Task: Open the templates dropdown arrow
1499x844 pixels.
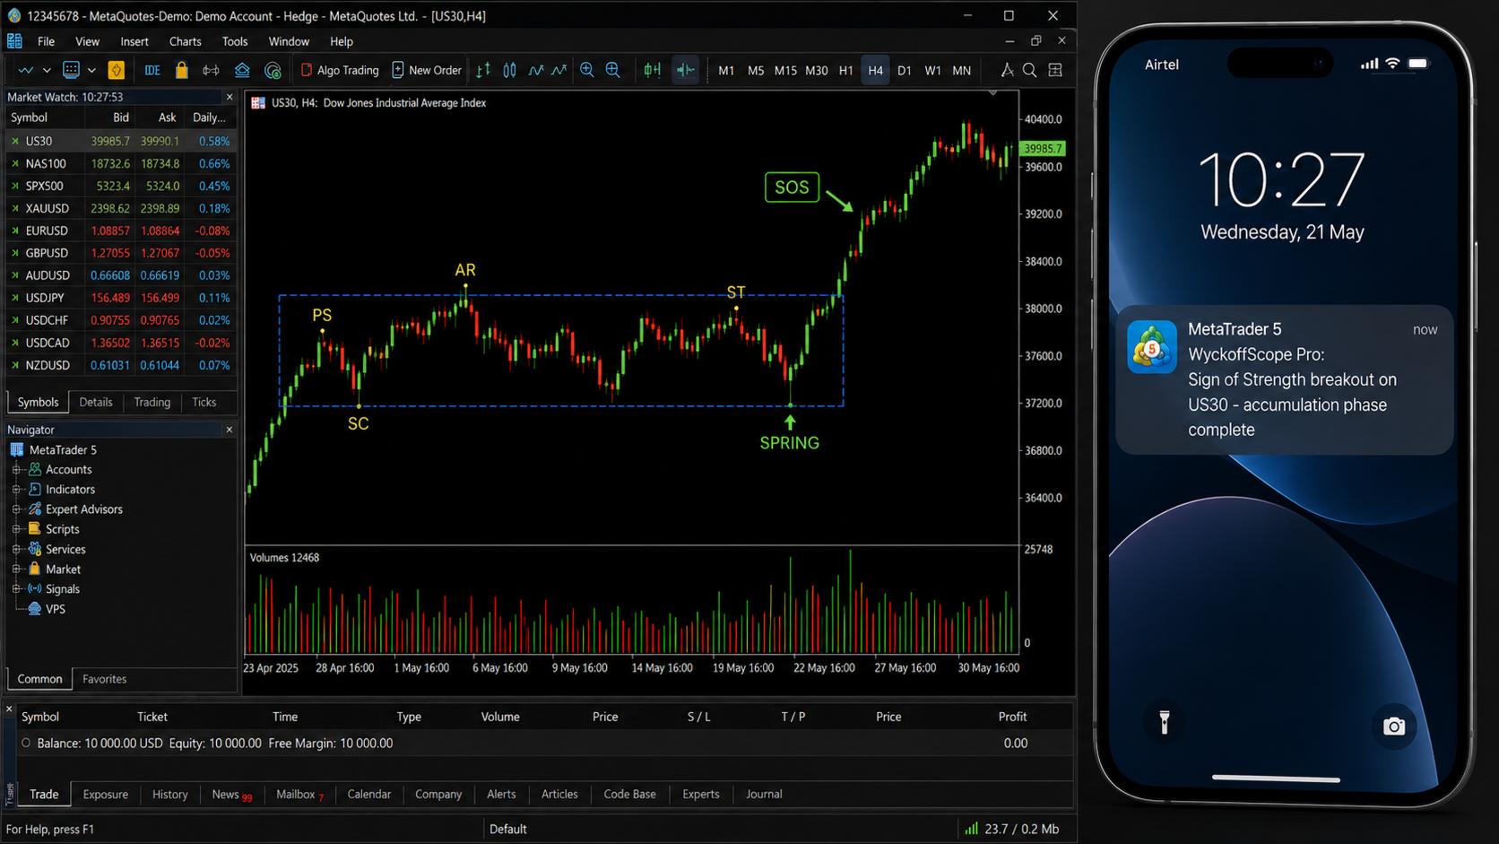Action: pos(91,70)
